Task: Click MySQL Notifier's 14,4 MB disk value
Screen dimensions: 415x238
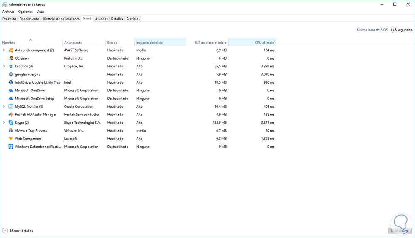Action: click(220, 107)
